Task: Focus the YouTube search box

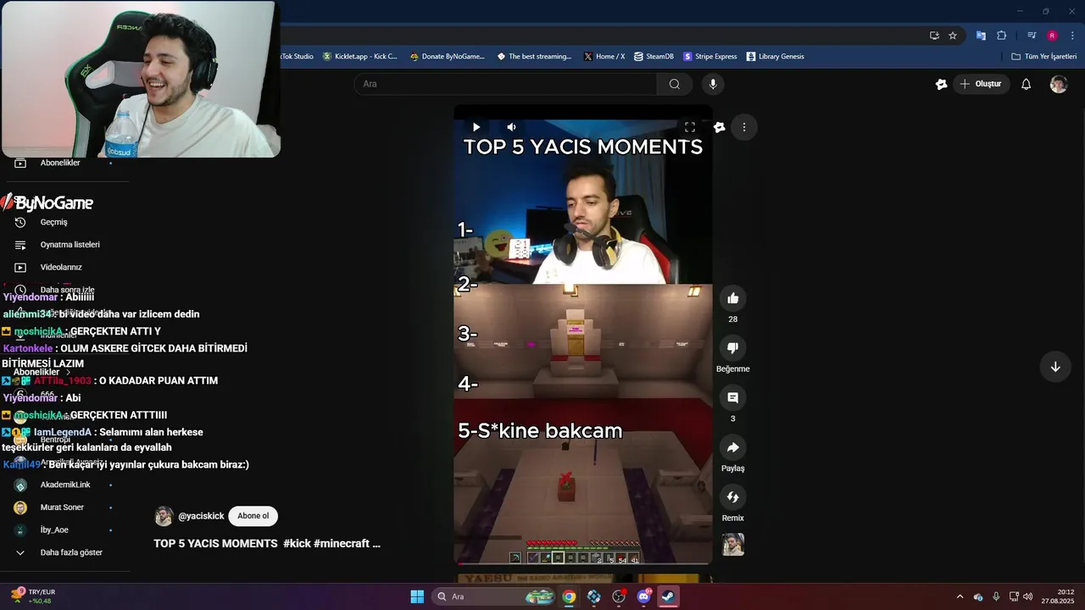Action: [506, 84]
